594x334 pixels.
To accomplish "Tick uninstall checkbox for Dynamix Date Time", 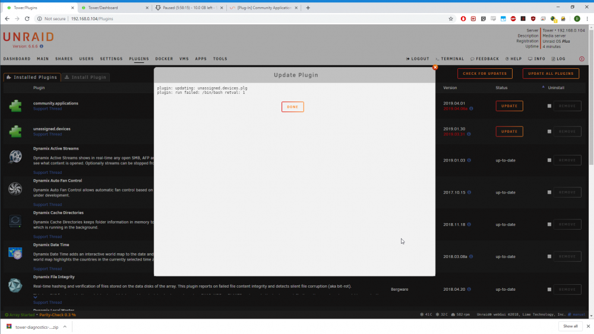I will pos(549,256).
